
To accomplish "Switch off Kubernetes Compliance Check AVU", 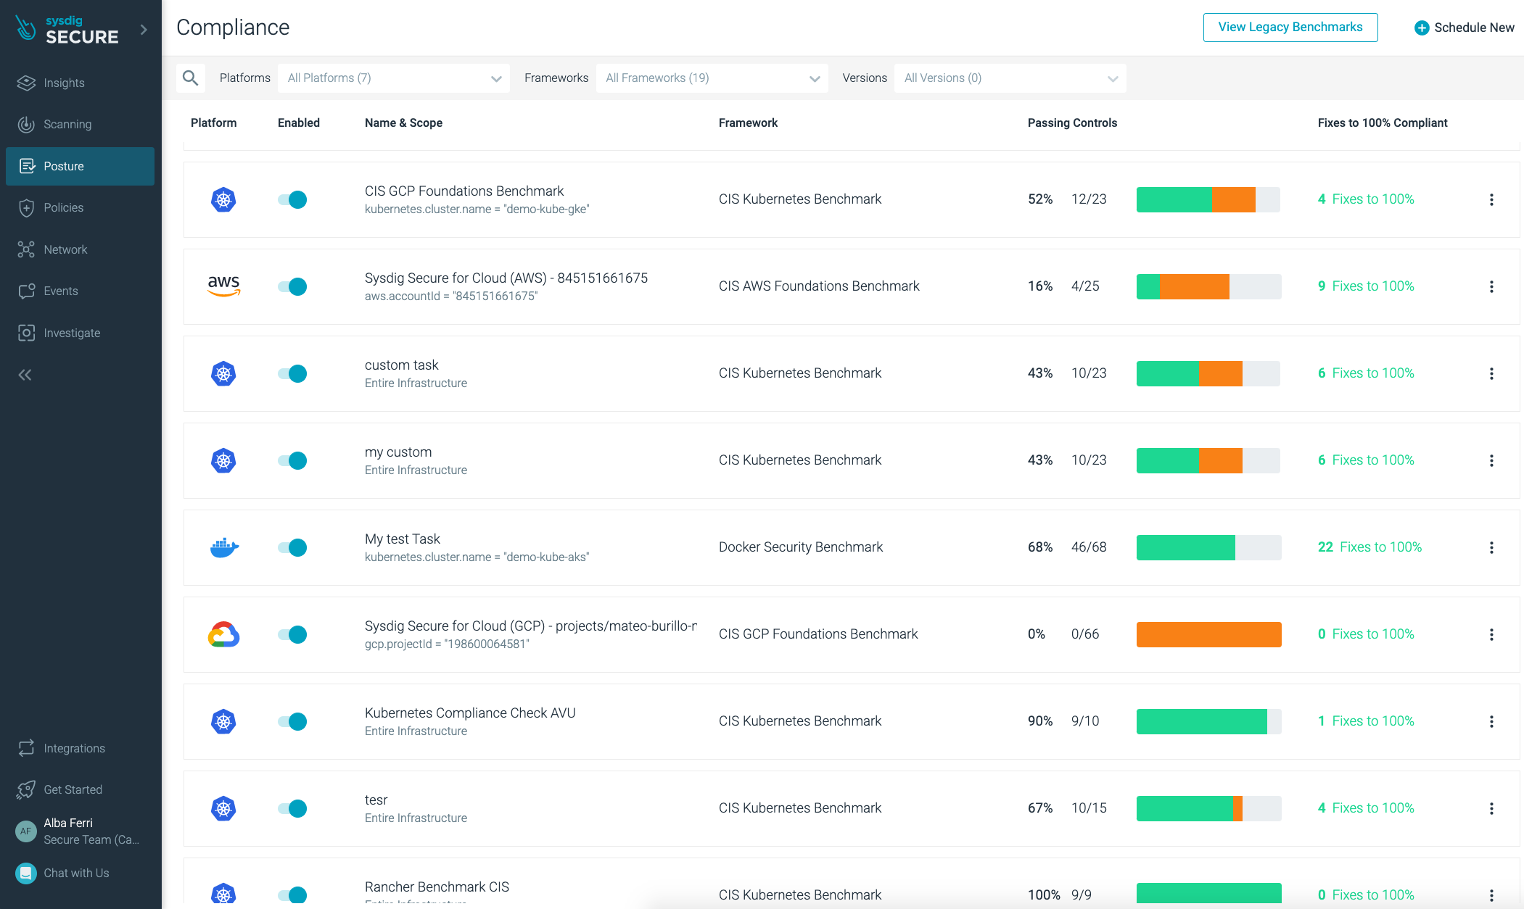I will tap(292, 721).
